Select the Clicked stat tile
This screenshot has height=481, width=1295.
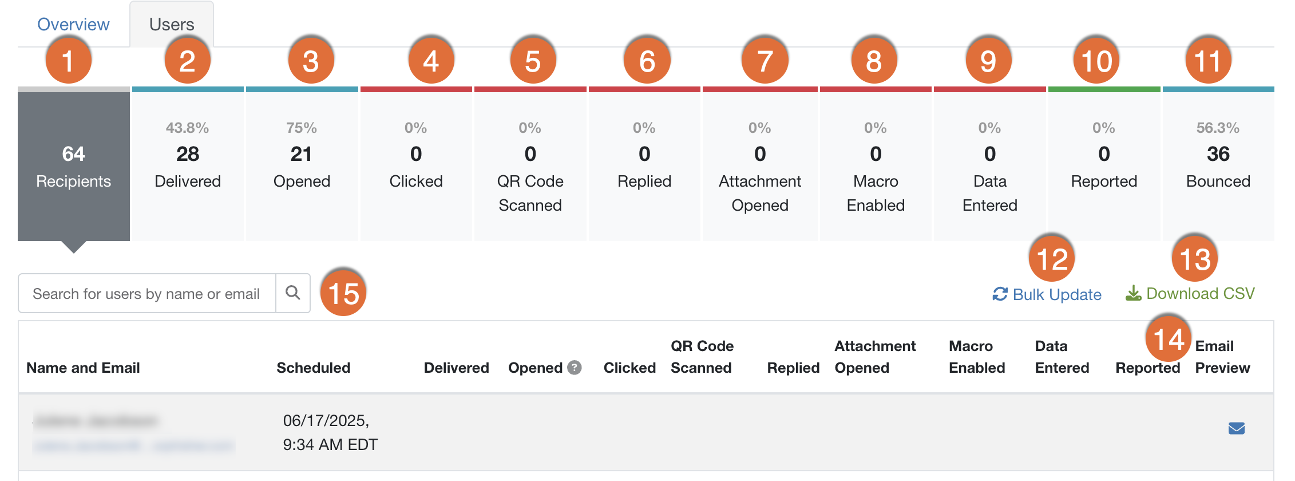tap(416, 166)
